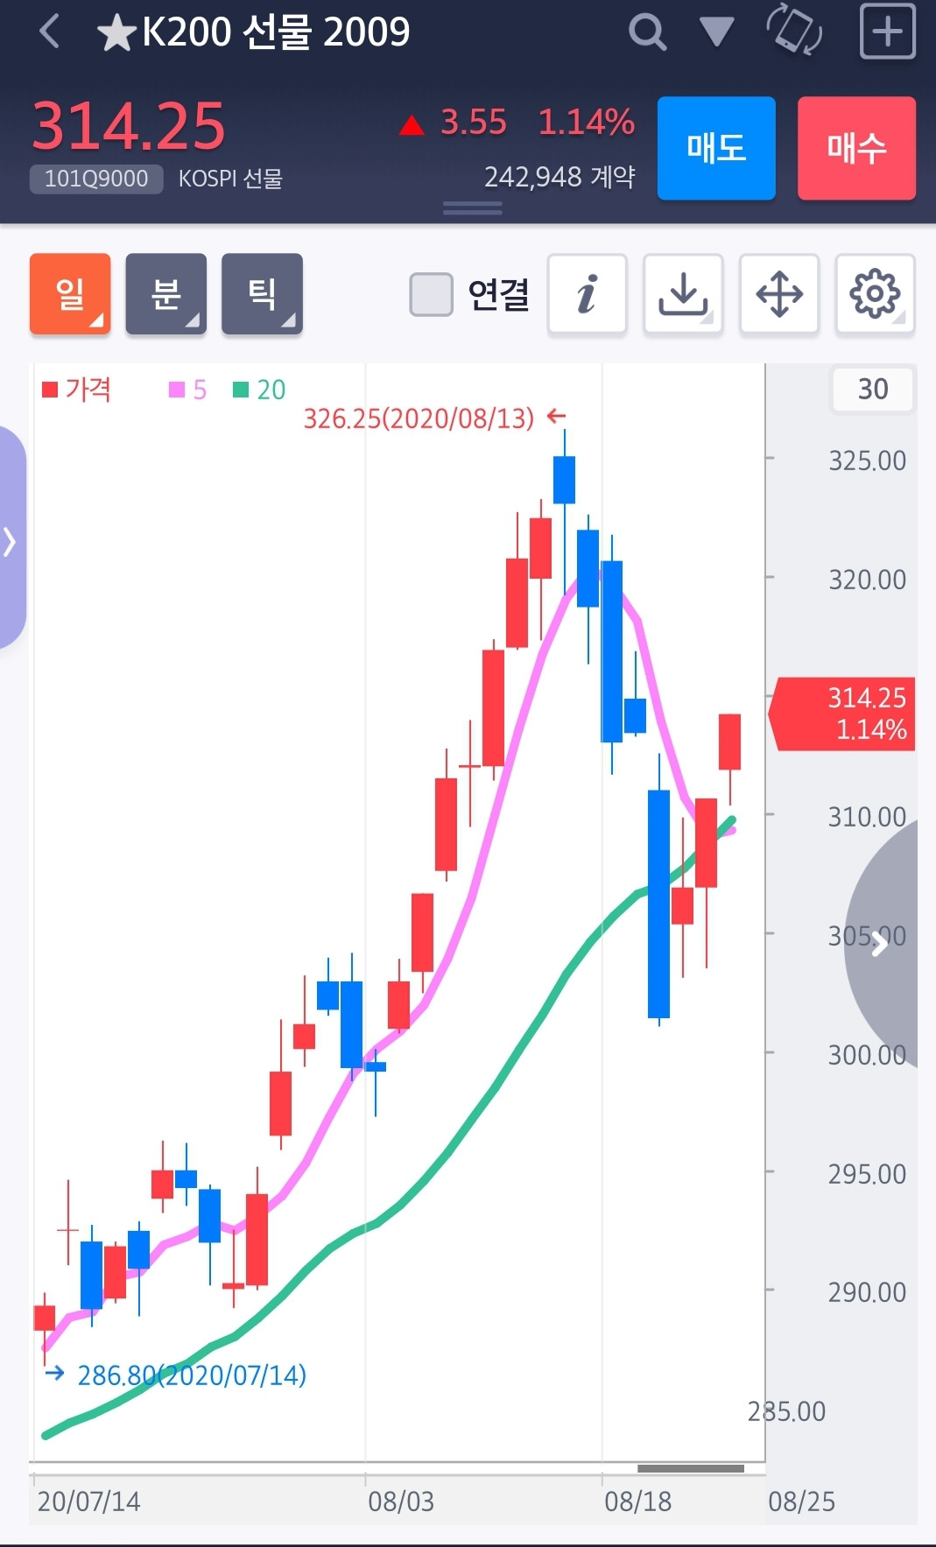Toggle the green 20-day moving average legend

click(260, 390)
